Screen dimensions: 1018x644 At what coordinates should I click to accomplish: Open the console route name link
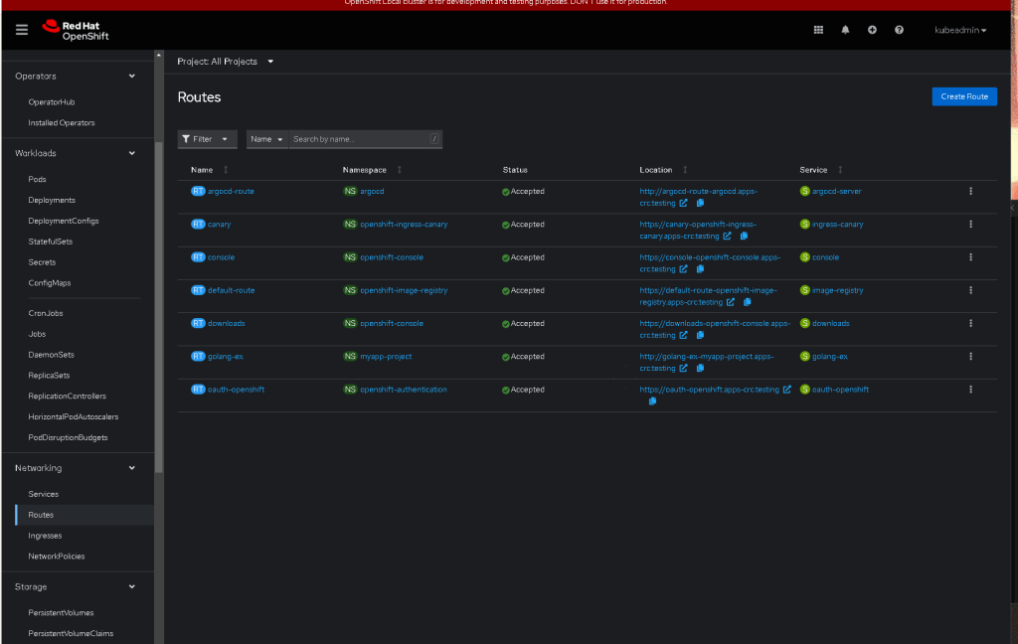pyautogui.click(x=221, y=257)
